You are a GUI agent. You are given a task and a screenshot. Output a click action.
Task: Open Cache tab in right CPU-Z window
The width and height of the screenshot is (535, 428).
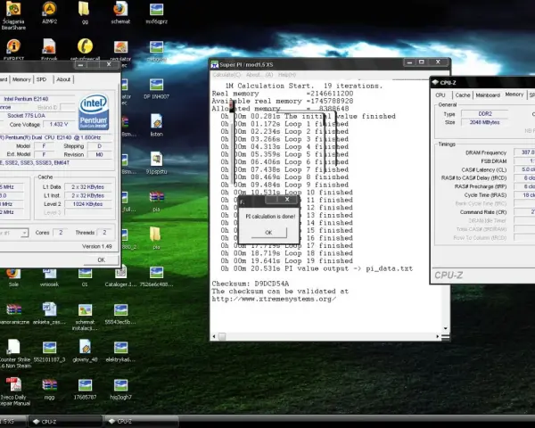pos(463,95)
